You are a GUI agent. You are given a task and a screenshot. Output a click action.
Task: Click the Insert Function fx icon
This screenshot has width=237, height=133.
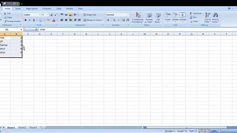[36, 30]
